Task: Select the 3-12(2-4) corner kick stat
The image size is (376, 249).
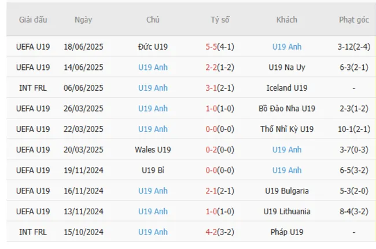Action: click(353, 45)
